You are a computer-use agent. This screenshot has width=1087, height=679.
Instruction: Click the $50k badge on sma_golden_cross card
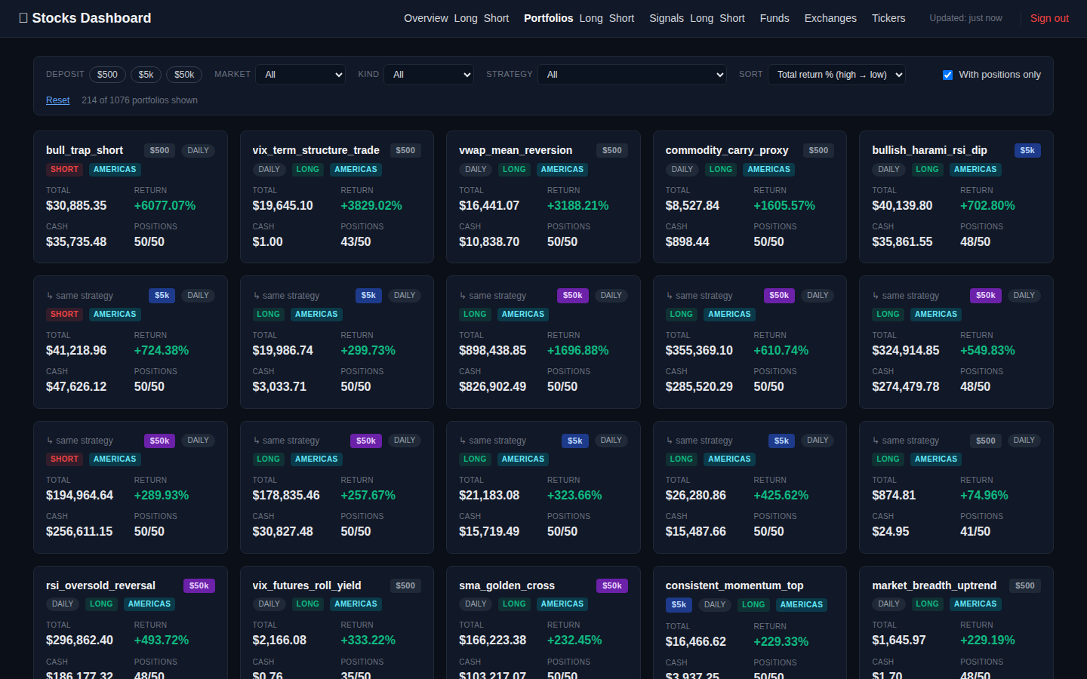pos(612,585)
